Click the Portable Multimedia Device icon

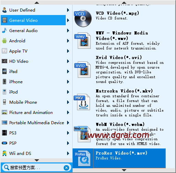pos(4,122)
